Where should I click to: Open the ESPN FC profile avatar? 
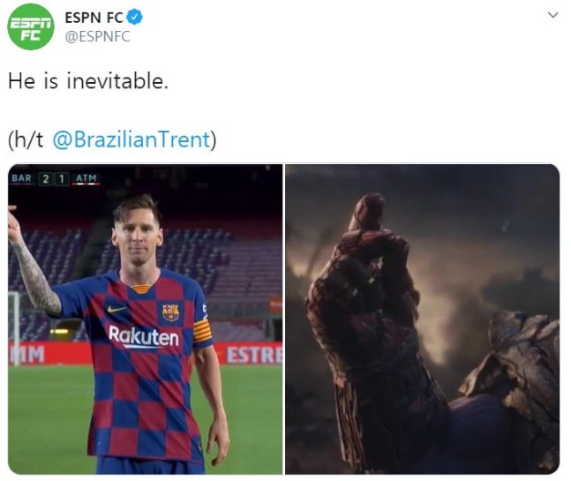click(x=31, y=26)
